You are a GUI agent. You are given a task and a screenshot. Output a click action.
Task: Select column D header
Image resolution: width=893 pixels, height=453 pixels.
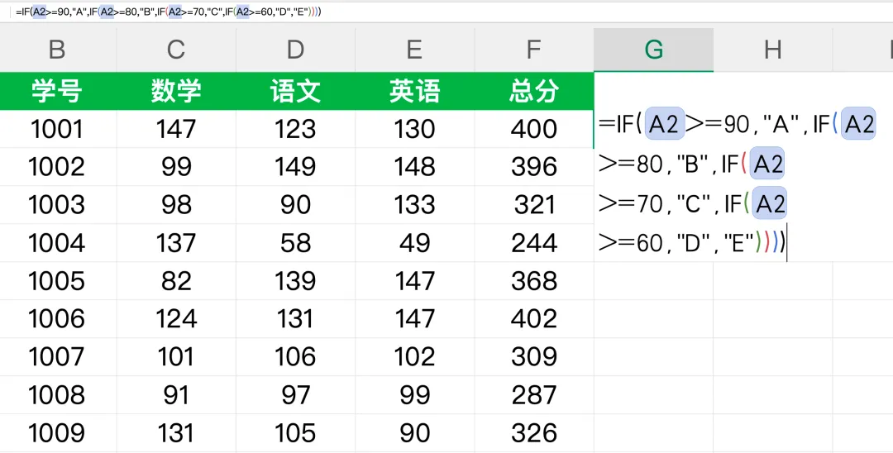(x=295, y=50)
